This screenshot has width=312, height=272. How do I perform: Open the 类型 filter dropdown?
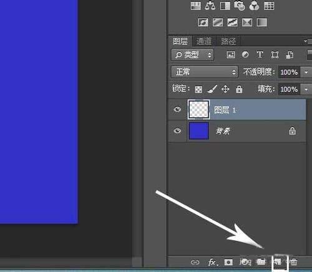point(192,55)
